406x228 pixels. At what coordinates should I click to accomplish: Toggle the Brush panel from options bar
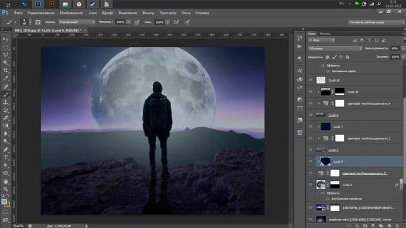(x=38, y=22)
